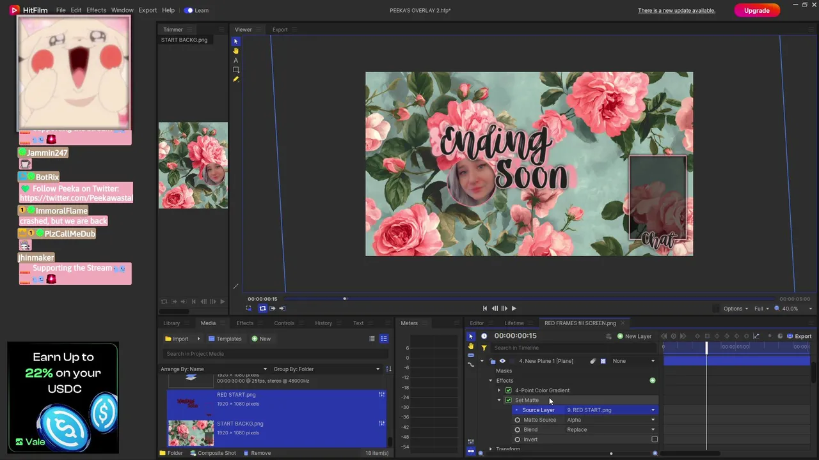Click the Templates button

coord(225,339)
